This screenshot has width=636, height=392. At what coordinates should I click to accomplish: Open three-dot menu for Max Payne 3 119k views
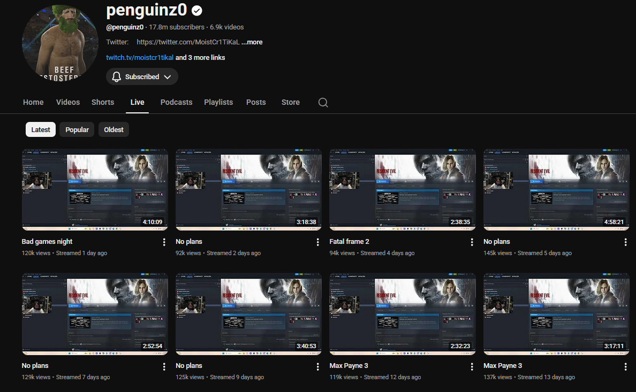(x=472, y=366)
